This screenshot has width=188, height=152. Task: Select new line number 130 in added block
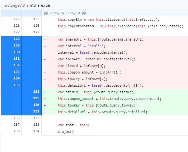coord(36,105)
